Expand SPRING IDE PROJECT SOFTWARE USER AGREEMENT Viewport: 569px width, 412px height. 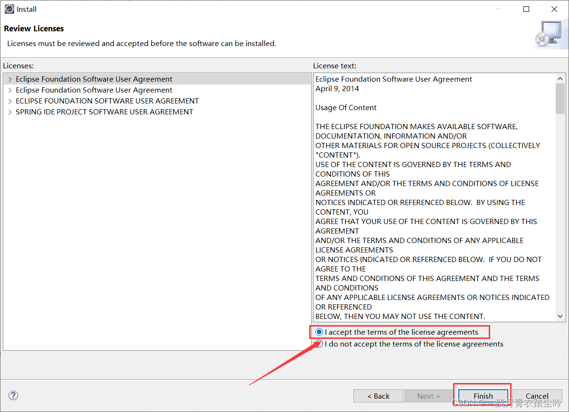(x=10, y=112)
